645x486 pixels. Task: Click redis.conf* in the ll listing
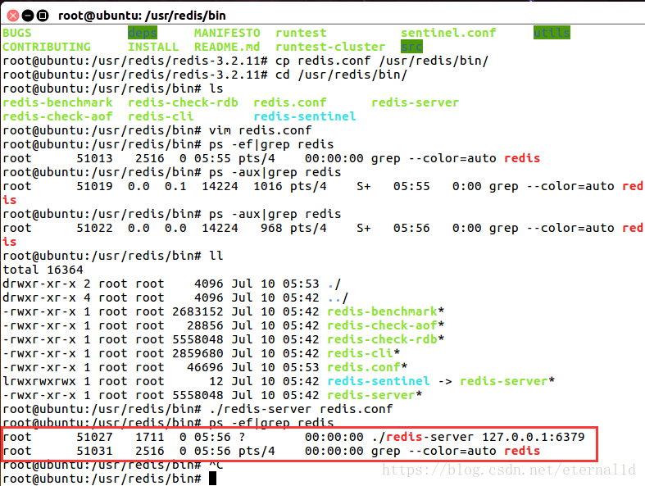[367, 367]
